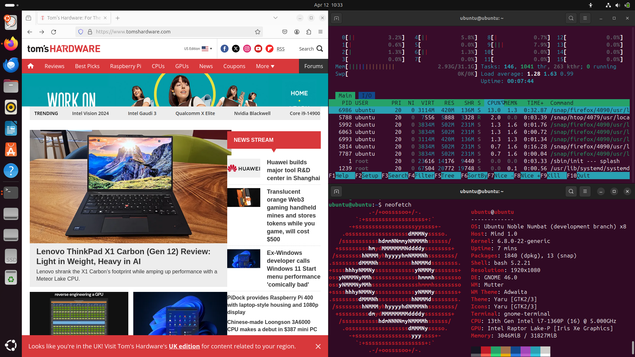Open Thunderbird from the Ubuntu dock
Screen dimensions: 635x357
(x=11, y=65)
